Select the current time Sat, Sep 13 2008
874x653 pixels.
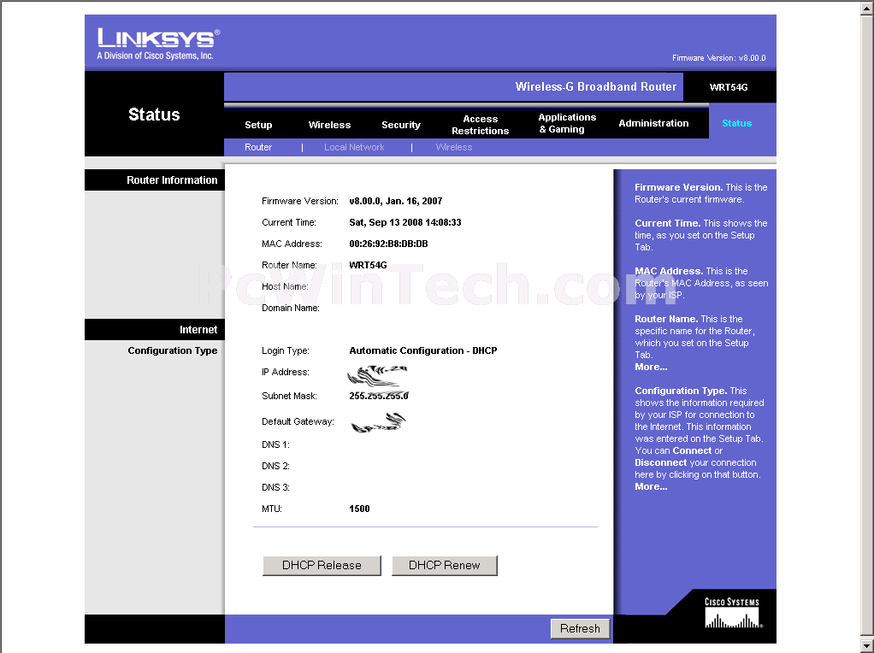(405, 222)
